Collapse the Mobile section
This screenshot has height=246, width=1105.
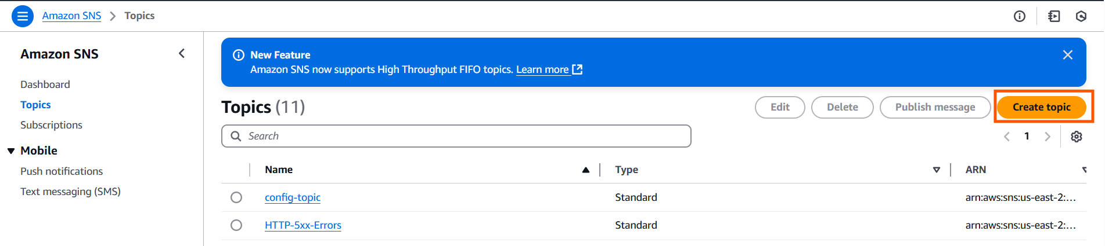[x=11, y=151]
